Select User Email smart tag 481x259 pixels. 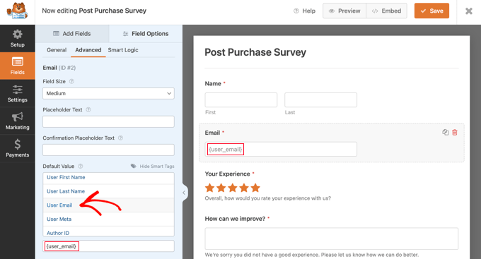(x=108, y=205)
